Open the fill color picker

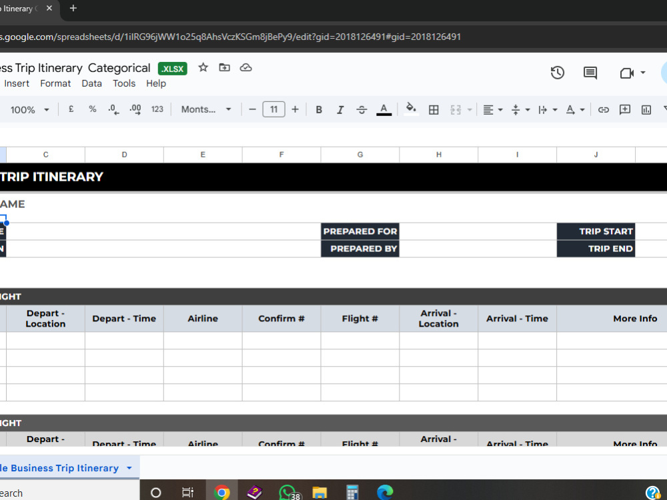click(x=411, y=109)
